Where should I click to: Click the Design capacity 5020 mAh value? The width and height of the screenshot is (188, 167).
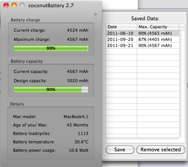tap(78, 81)
